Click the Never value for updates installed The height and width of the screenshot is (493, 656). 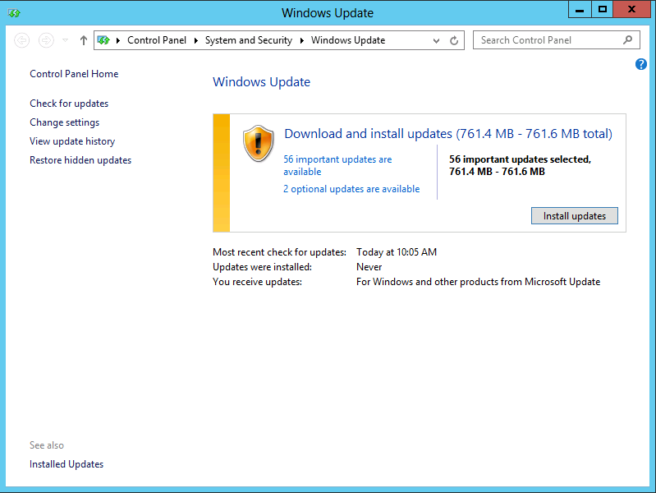[369, 267]
